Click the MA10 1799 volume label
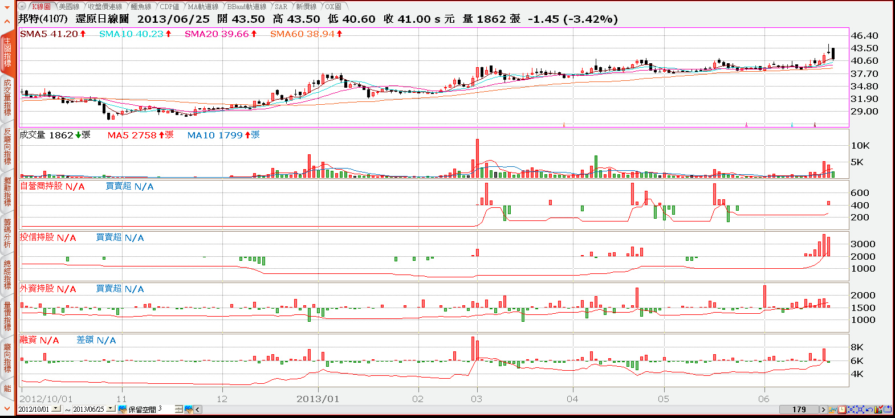The width and height of the screenshot is (895, 418). (x=223, y=136)
